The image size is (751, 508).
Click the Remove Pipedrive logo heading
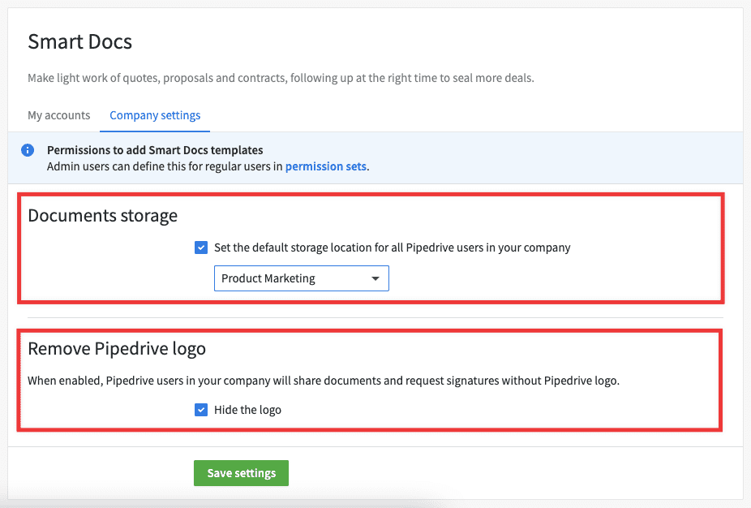pyautogui.click(x=117, y=348)
